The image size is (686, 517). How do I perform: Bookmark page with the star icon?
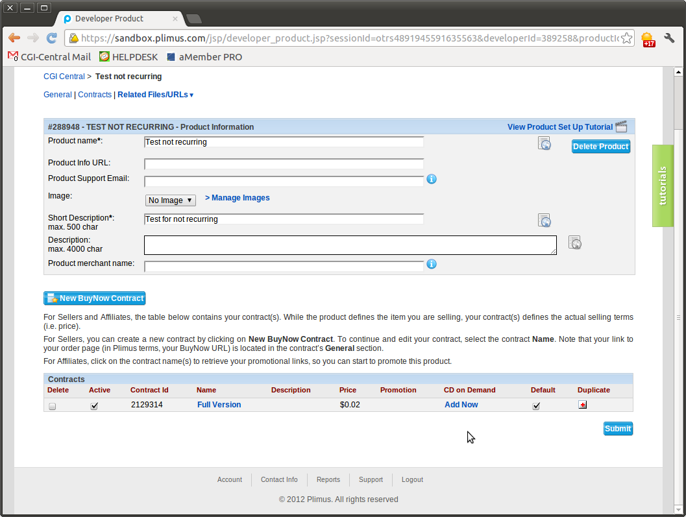626,38
